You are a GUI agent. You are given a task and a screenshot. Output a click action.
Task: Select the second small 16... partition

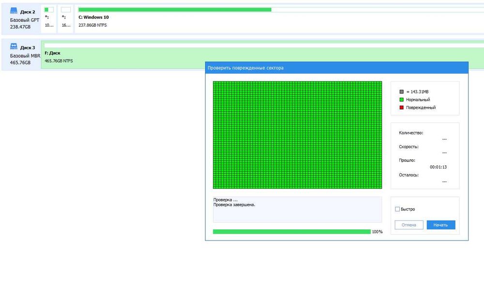pyautogui.click(x=65, y=18)
